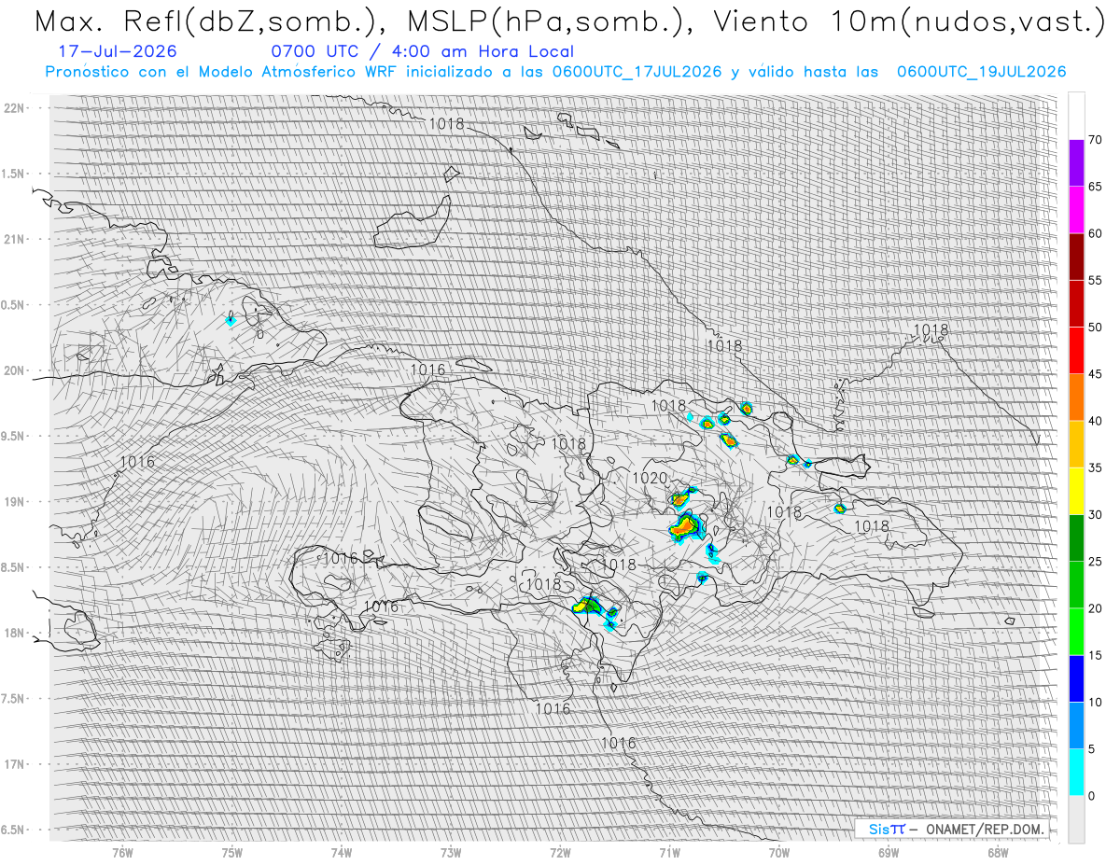Click the legend value 50
The image size is (1120, 865).
1095,328
